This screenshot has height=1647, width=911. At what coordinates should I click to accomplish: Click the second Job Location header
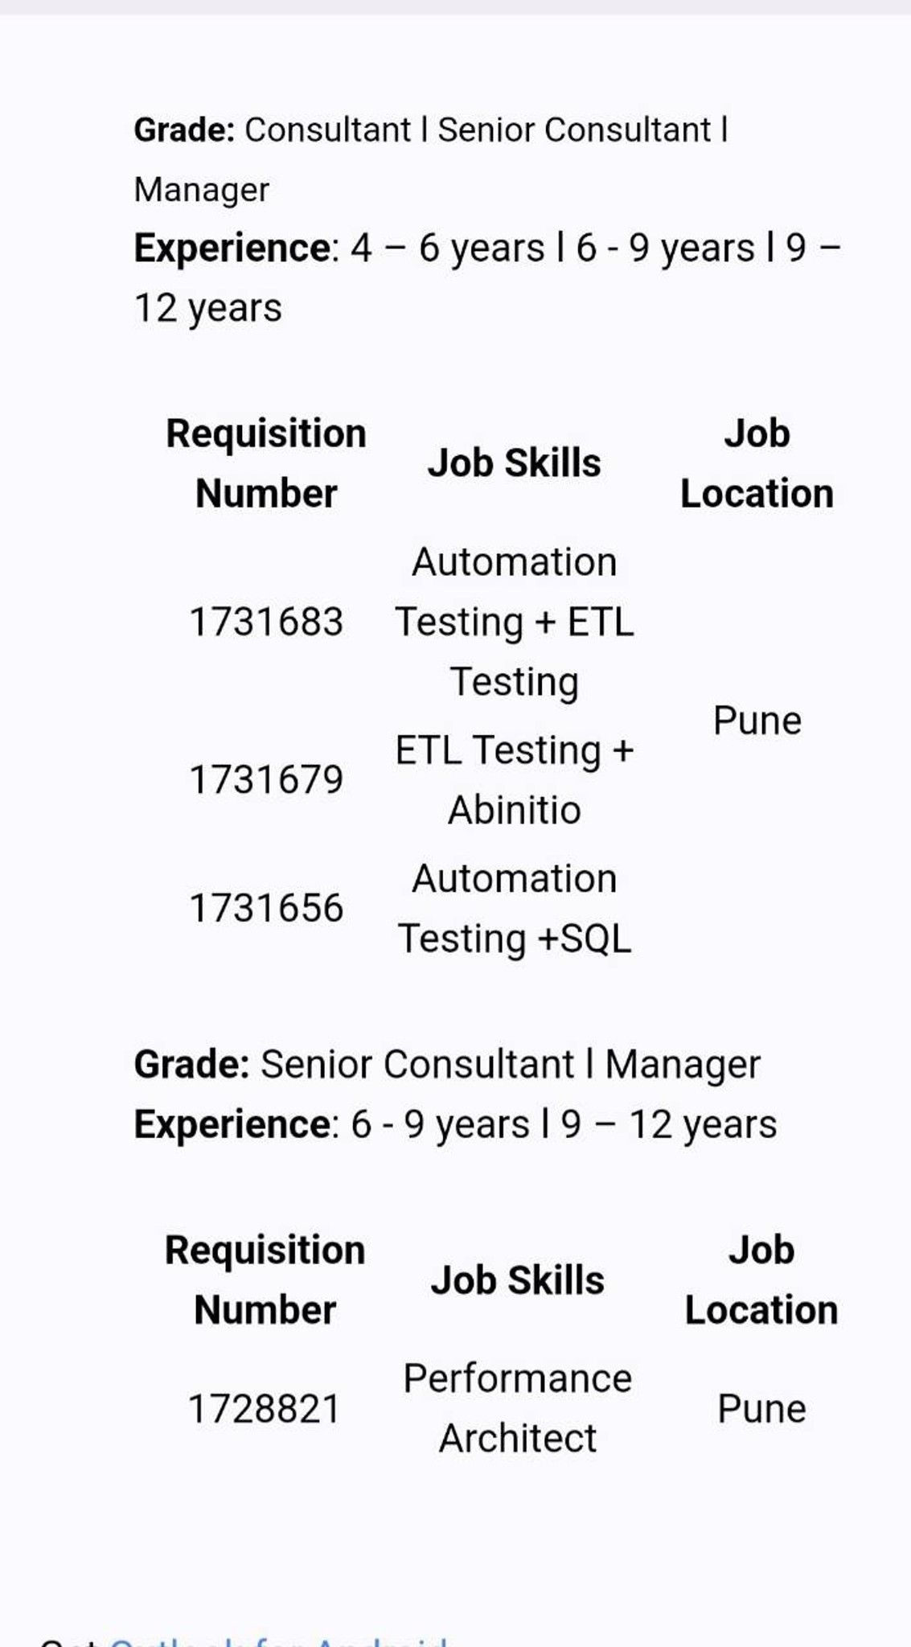[x=761, y=1280]
